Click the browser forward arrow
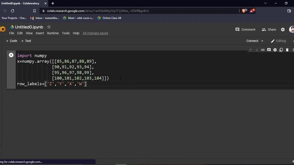Image resolution: width=294 pixels, height=165 pixels. 5,11
